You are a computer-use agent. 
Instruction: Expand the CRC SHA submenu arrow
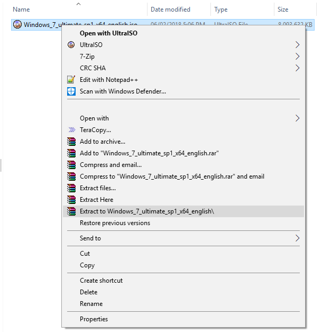pos(297,68)
